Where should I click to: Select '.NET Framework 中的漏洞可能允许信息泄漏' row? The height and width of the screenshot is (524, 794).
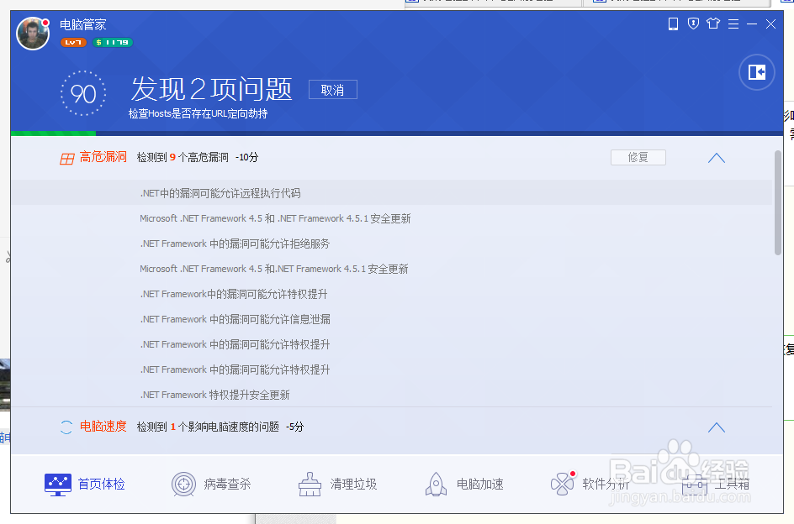pos(391,318)
